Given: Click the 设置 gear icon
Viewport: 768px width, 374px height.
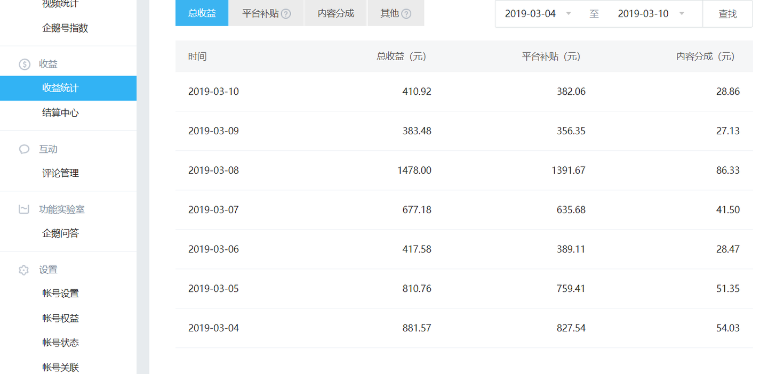Looking at the screenshot, I should [24, 270].
